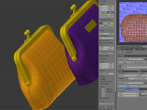Collapse the Transform panel
147x110 pixels.
(100, 1)
